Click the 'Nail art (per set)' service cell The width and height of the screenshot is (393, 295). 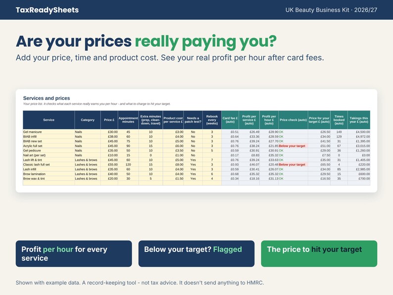tap(49, 155)
